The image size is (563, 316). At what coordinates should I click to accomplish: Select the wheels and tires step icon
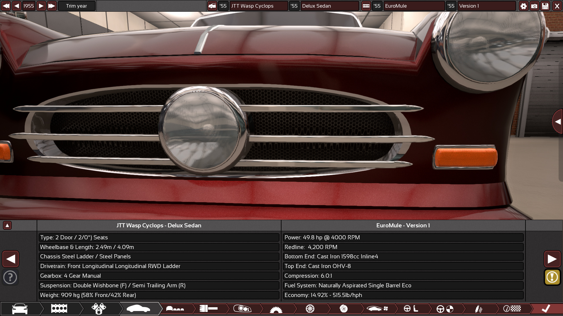pyautogui.click(x=310, y=309)
